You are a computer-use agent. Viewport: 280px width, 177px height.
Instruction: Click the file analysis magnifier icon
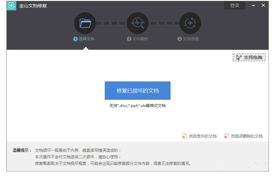tap(138, 23)
